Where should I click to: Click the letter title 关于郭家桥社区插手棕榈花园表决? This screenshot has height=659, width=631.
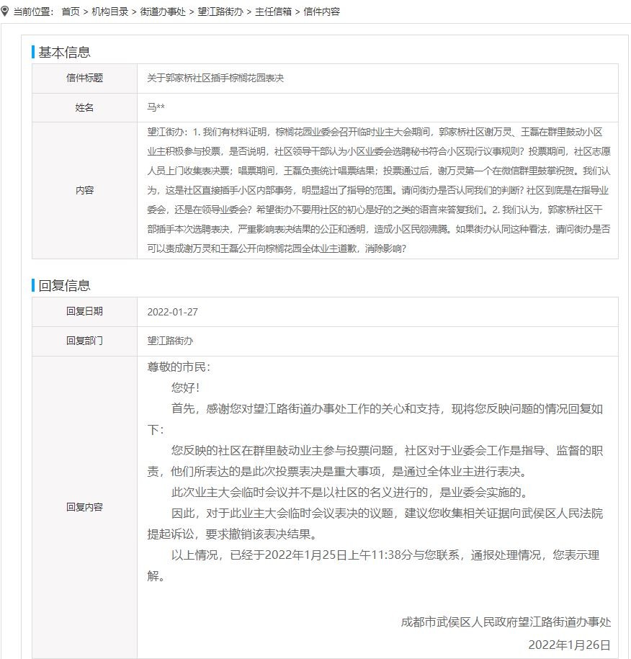[215, 79]
